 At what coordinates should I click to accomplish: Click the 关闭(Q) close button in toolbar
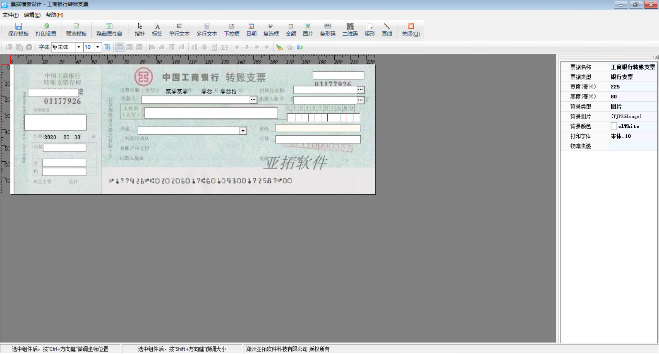point(411,30)
